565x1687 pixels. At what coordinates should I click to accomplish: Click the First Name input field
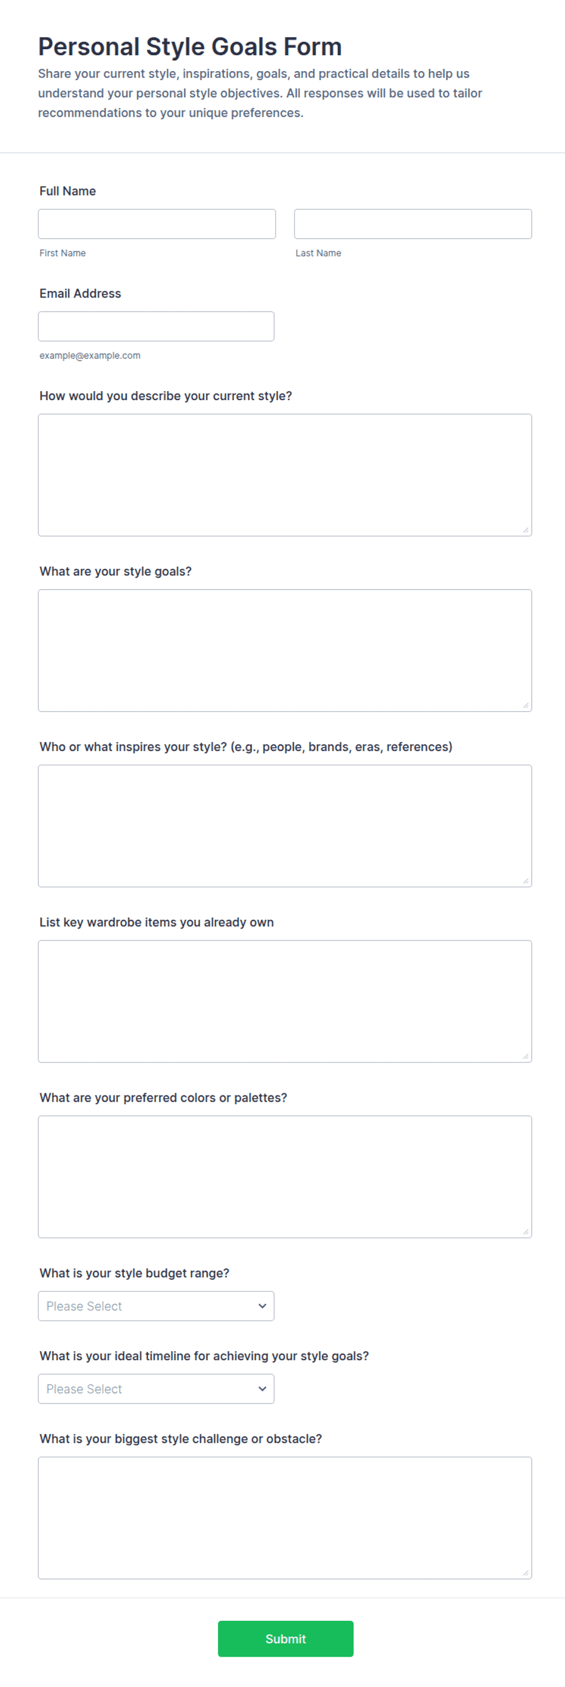[157, 224]
